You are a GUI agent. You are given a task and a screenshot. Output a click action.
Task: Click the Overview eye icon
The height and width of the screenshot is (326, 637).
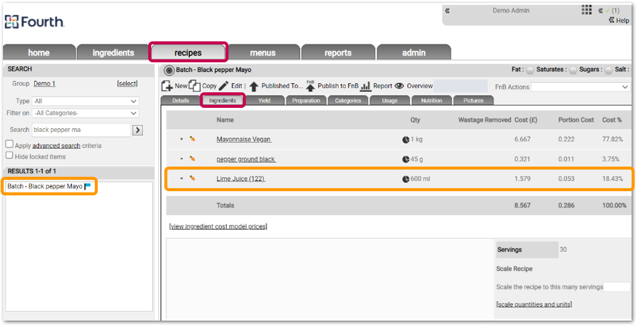399,86
